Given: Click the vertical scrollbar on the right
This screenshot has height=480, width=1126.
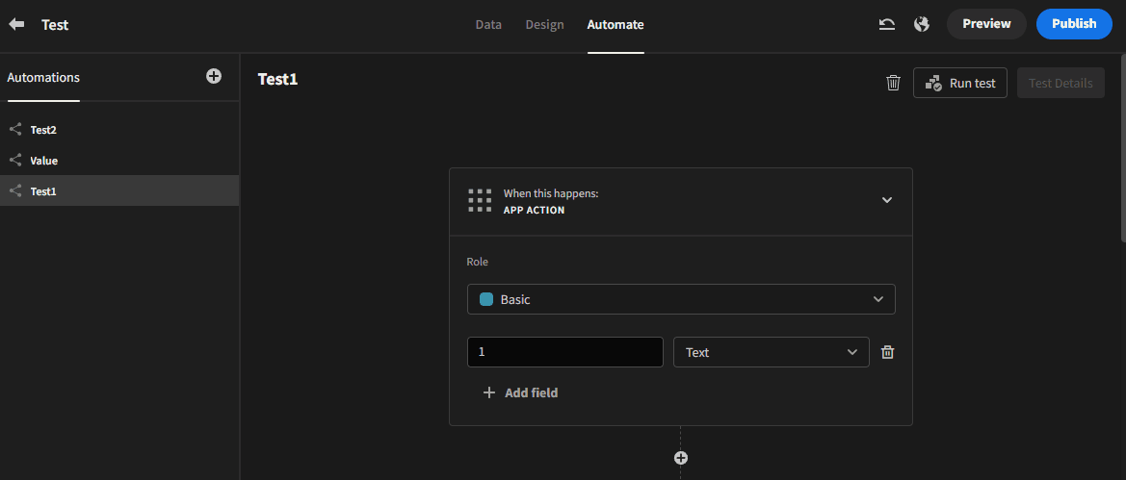Looking at the screenshot, I should pyautogui.click(x=1123, y=147).
